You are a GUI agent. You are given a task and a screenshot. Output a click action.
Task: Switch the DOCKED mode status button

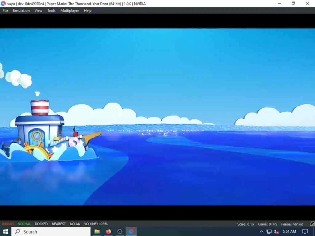pyautogui.click(x=41, y=224)
